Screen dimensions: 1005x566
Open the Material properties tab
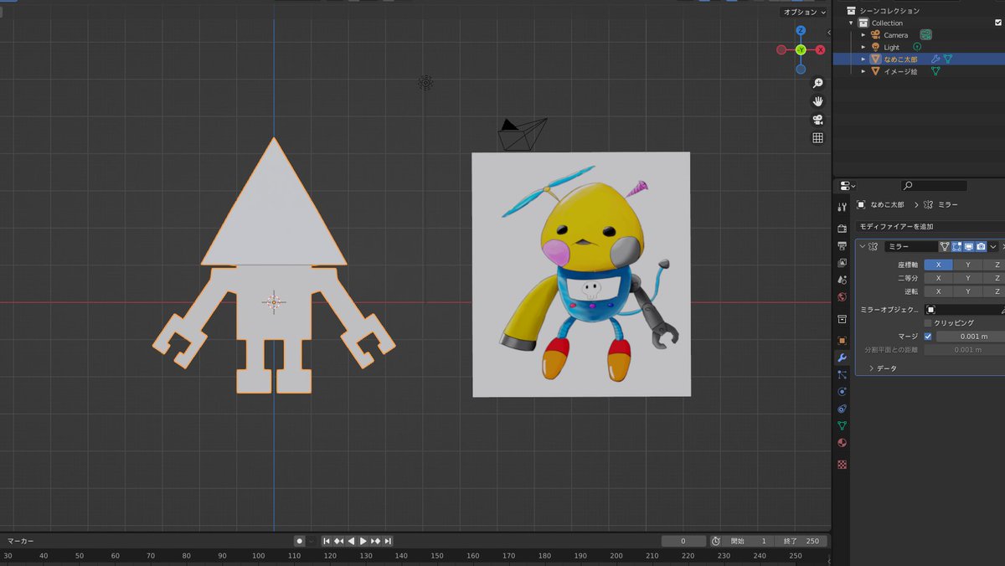843,443
